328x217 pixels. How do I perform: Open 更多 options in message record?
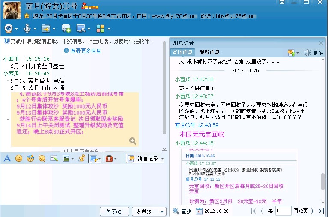click(318, 53)
